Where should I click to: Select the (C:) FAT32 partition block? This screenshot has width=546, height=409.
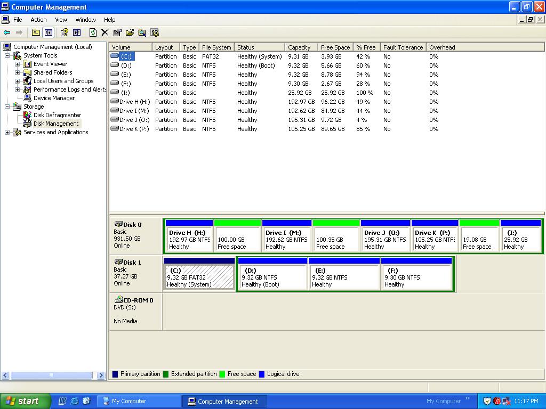point(198,274)
